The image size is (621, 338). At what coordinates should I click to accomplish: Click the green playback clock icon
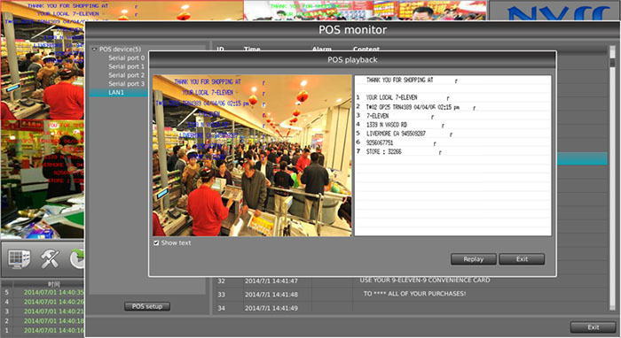click(x=77, y=259)
